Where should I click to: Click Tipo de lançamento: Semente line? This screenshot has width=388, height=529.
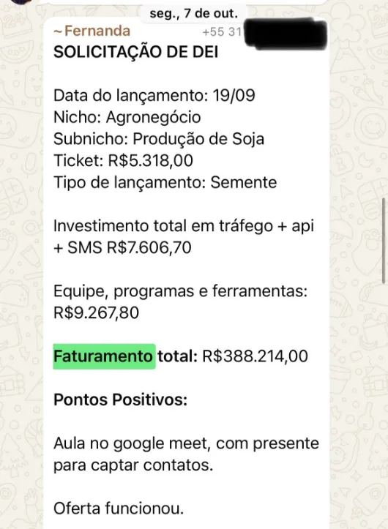click(165, 182)
